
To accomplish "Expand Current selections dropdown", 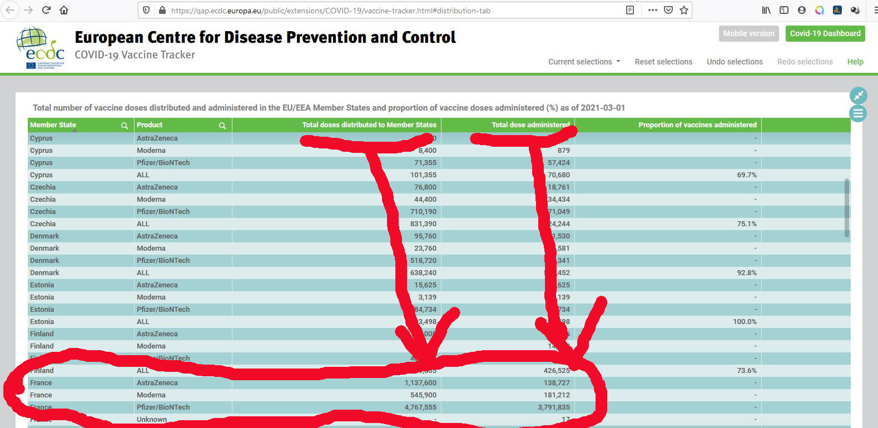I will [x=584, y=62].
